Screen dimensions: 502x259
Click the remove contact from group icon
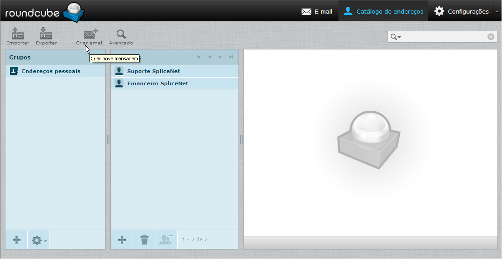[x=166, y=239]
